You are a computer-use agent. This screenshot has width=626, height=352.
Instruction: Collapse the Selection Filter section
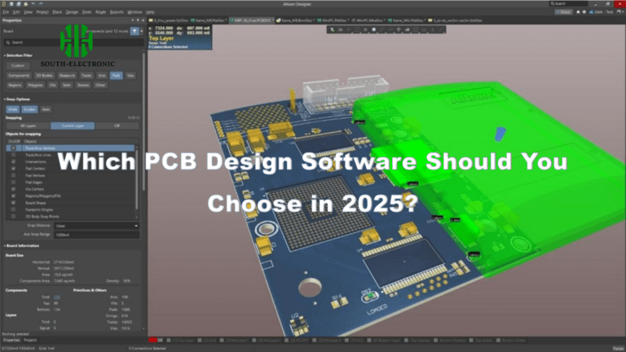[5, 55]
